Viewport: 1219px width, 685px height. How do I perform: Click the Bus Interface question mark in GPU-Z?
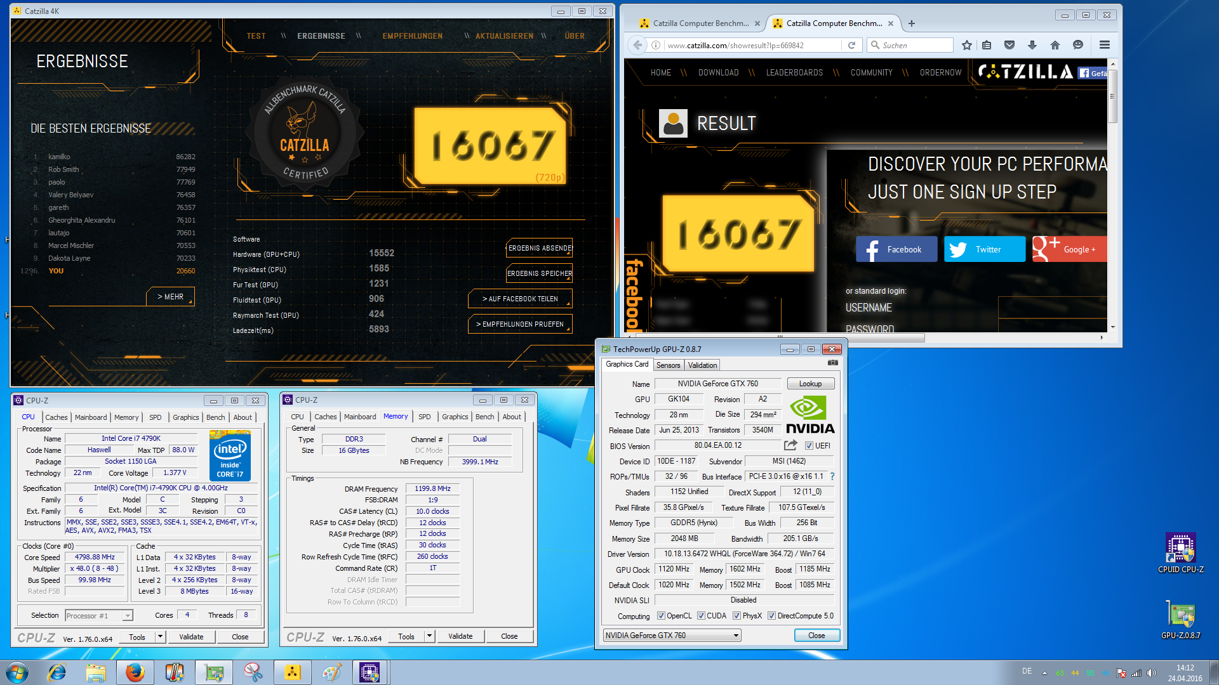click(832, 476)
